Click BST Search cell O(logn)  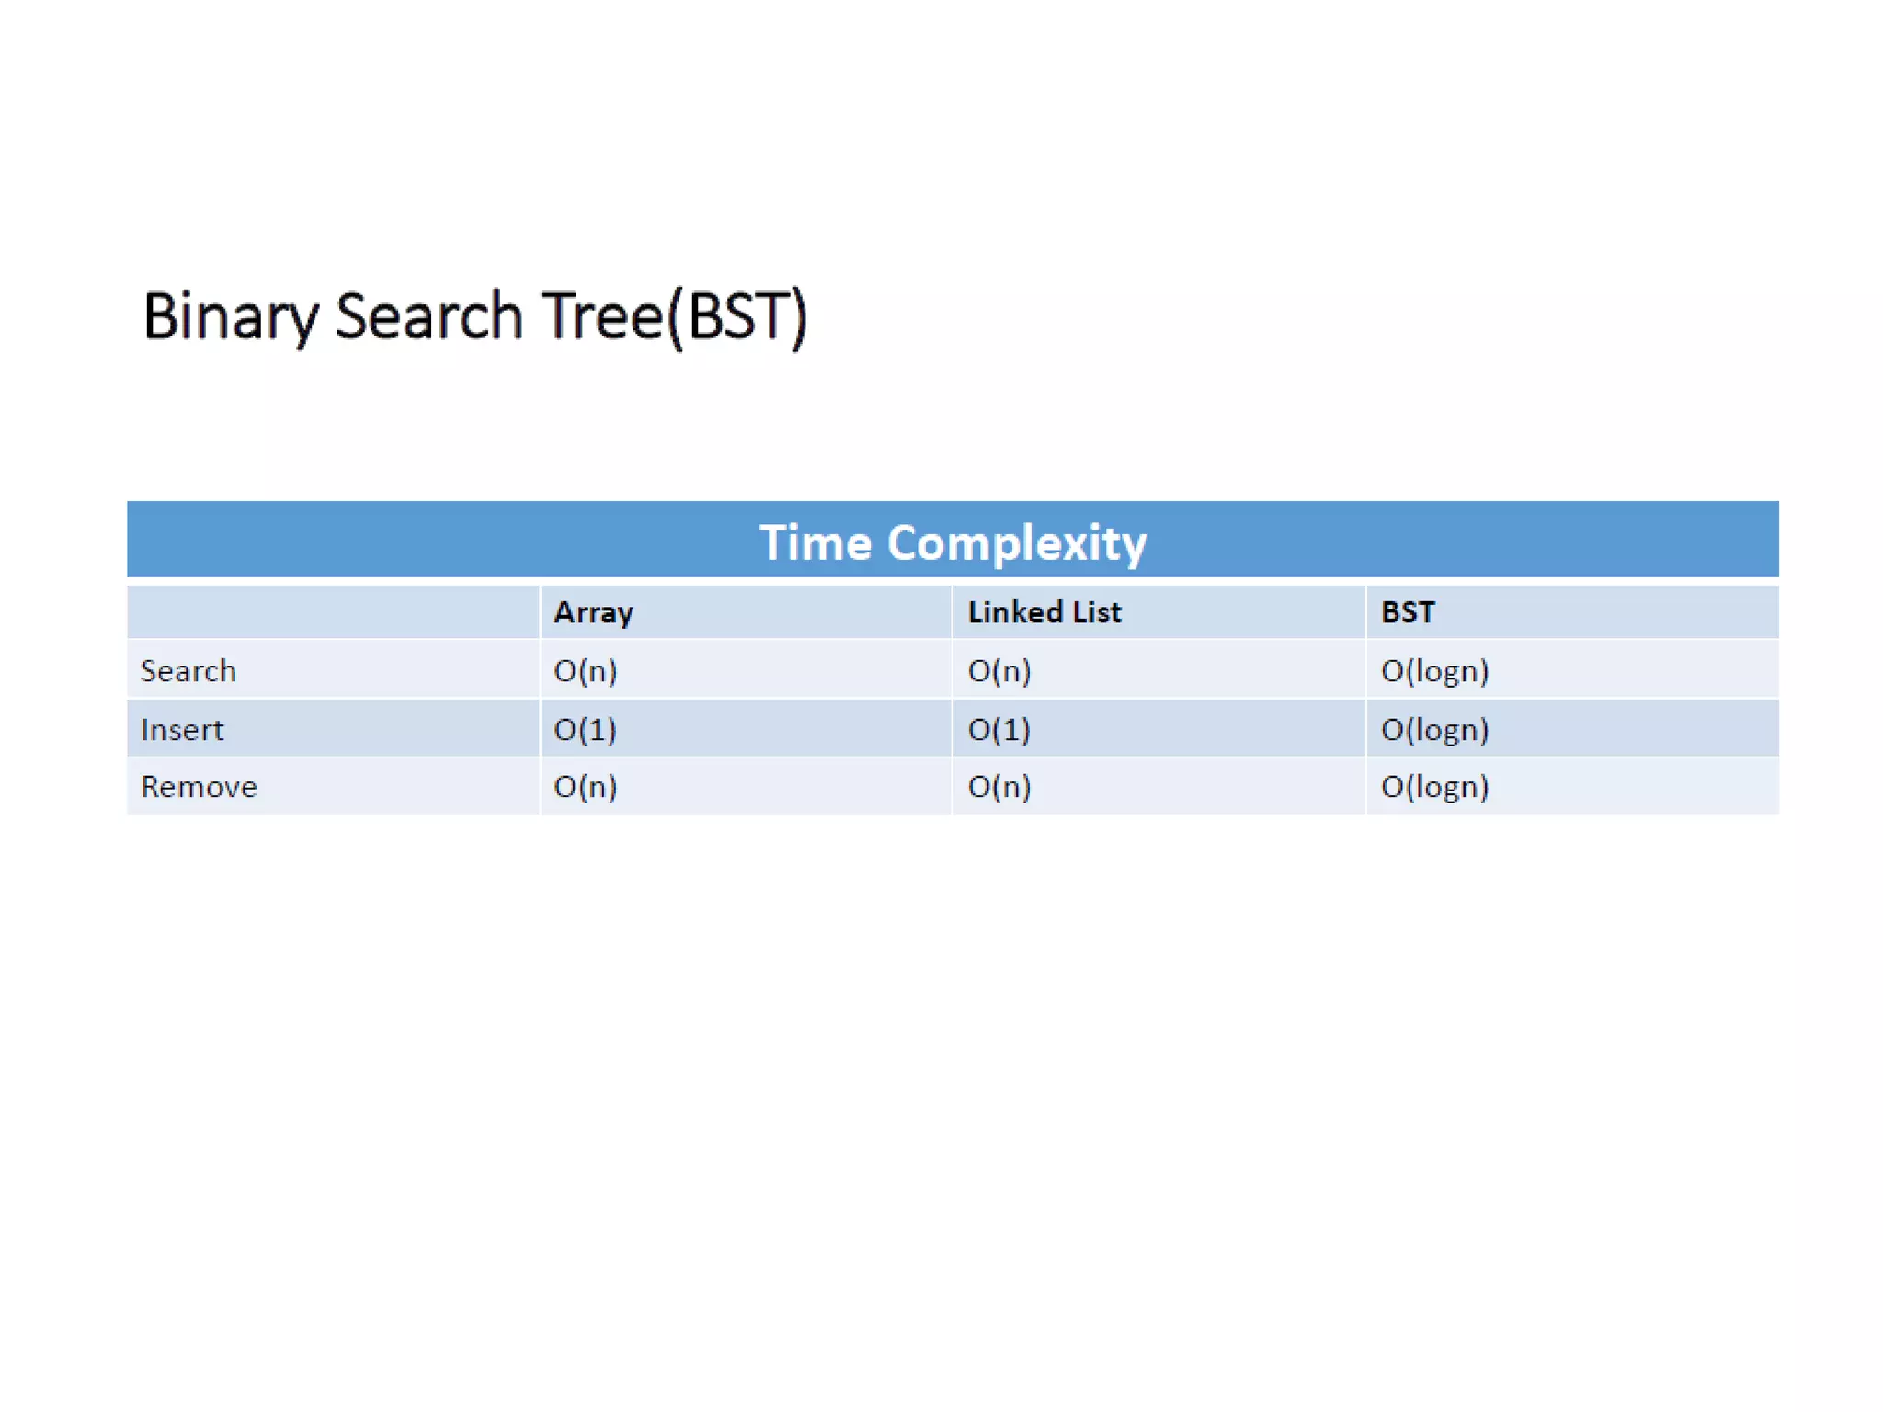[x=1434, y=671]
